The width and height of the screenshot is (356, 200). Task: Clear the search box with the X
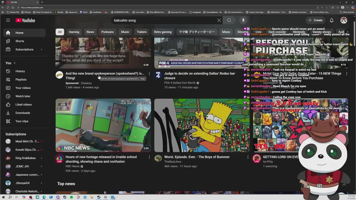coord(219,20)
